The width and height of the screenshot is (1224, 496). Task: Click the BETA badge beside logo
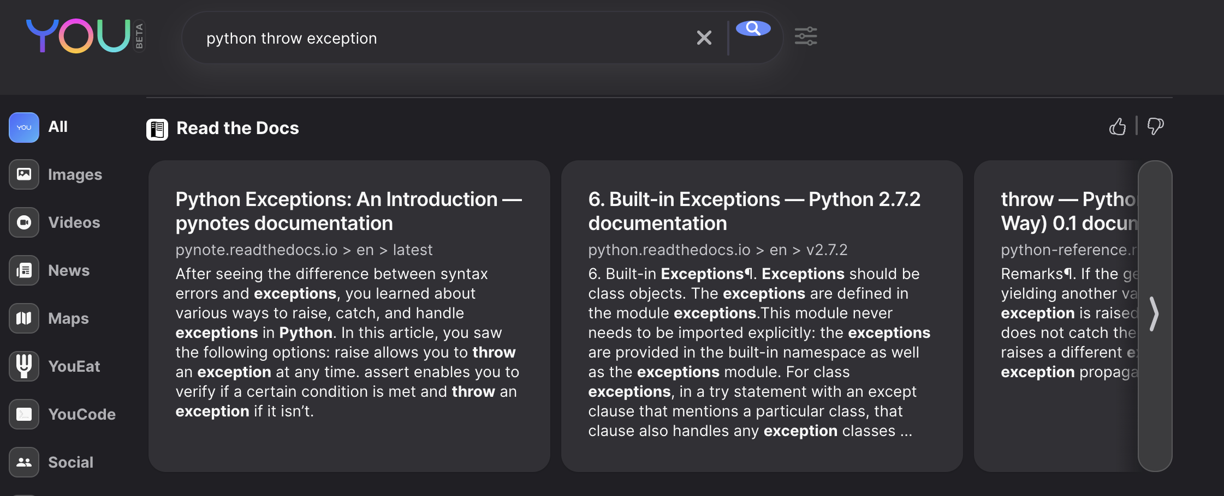pos(139,36)
